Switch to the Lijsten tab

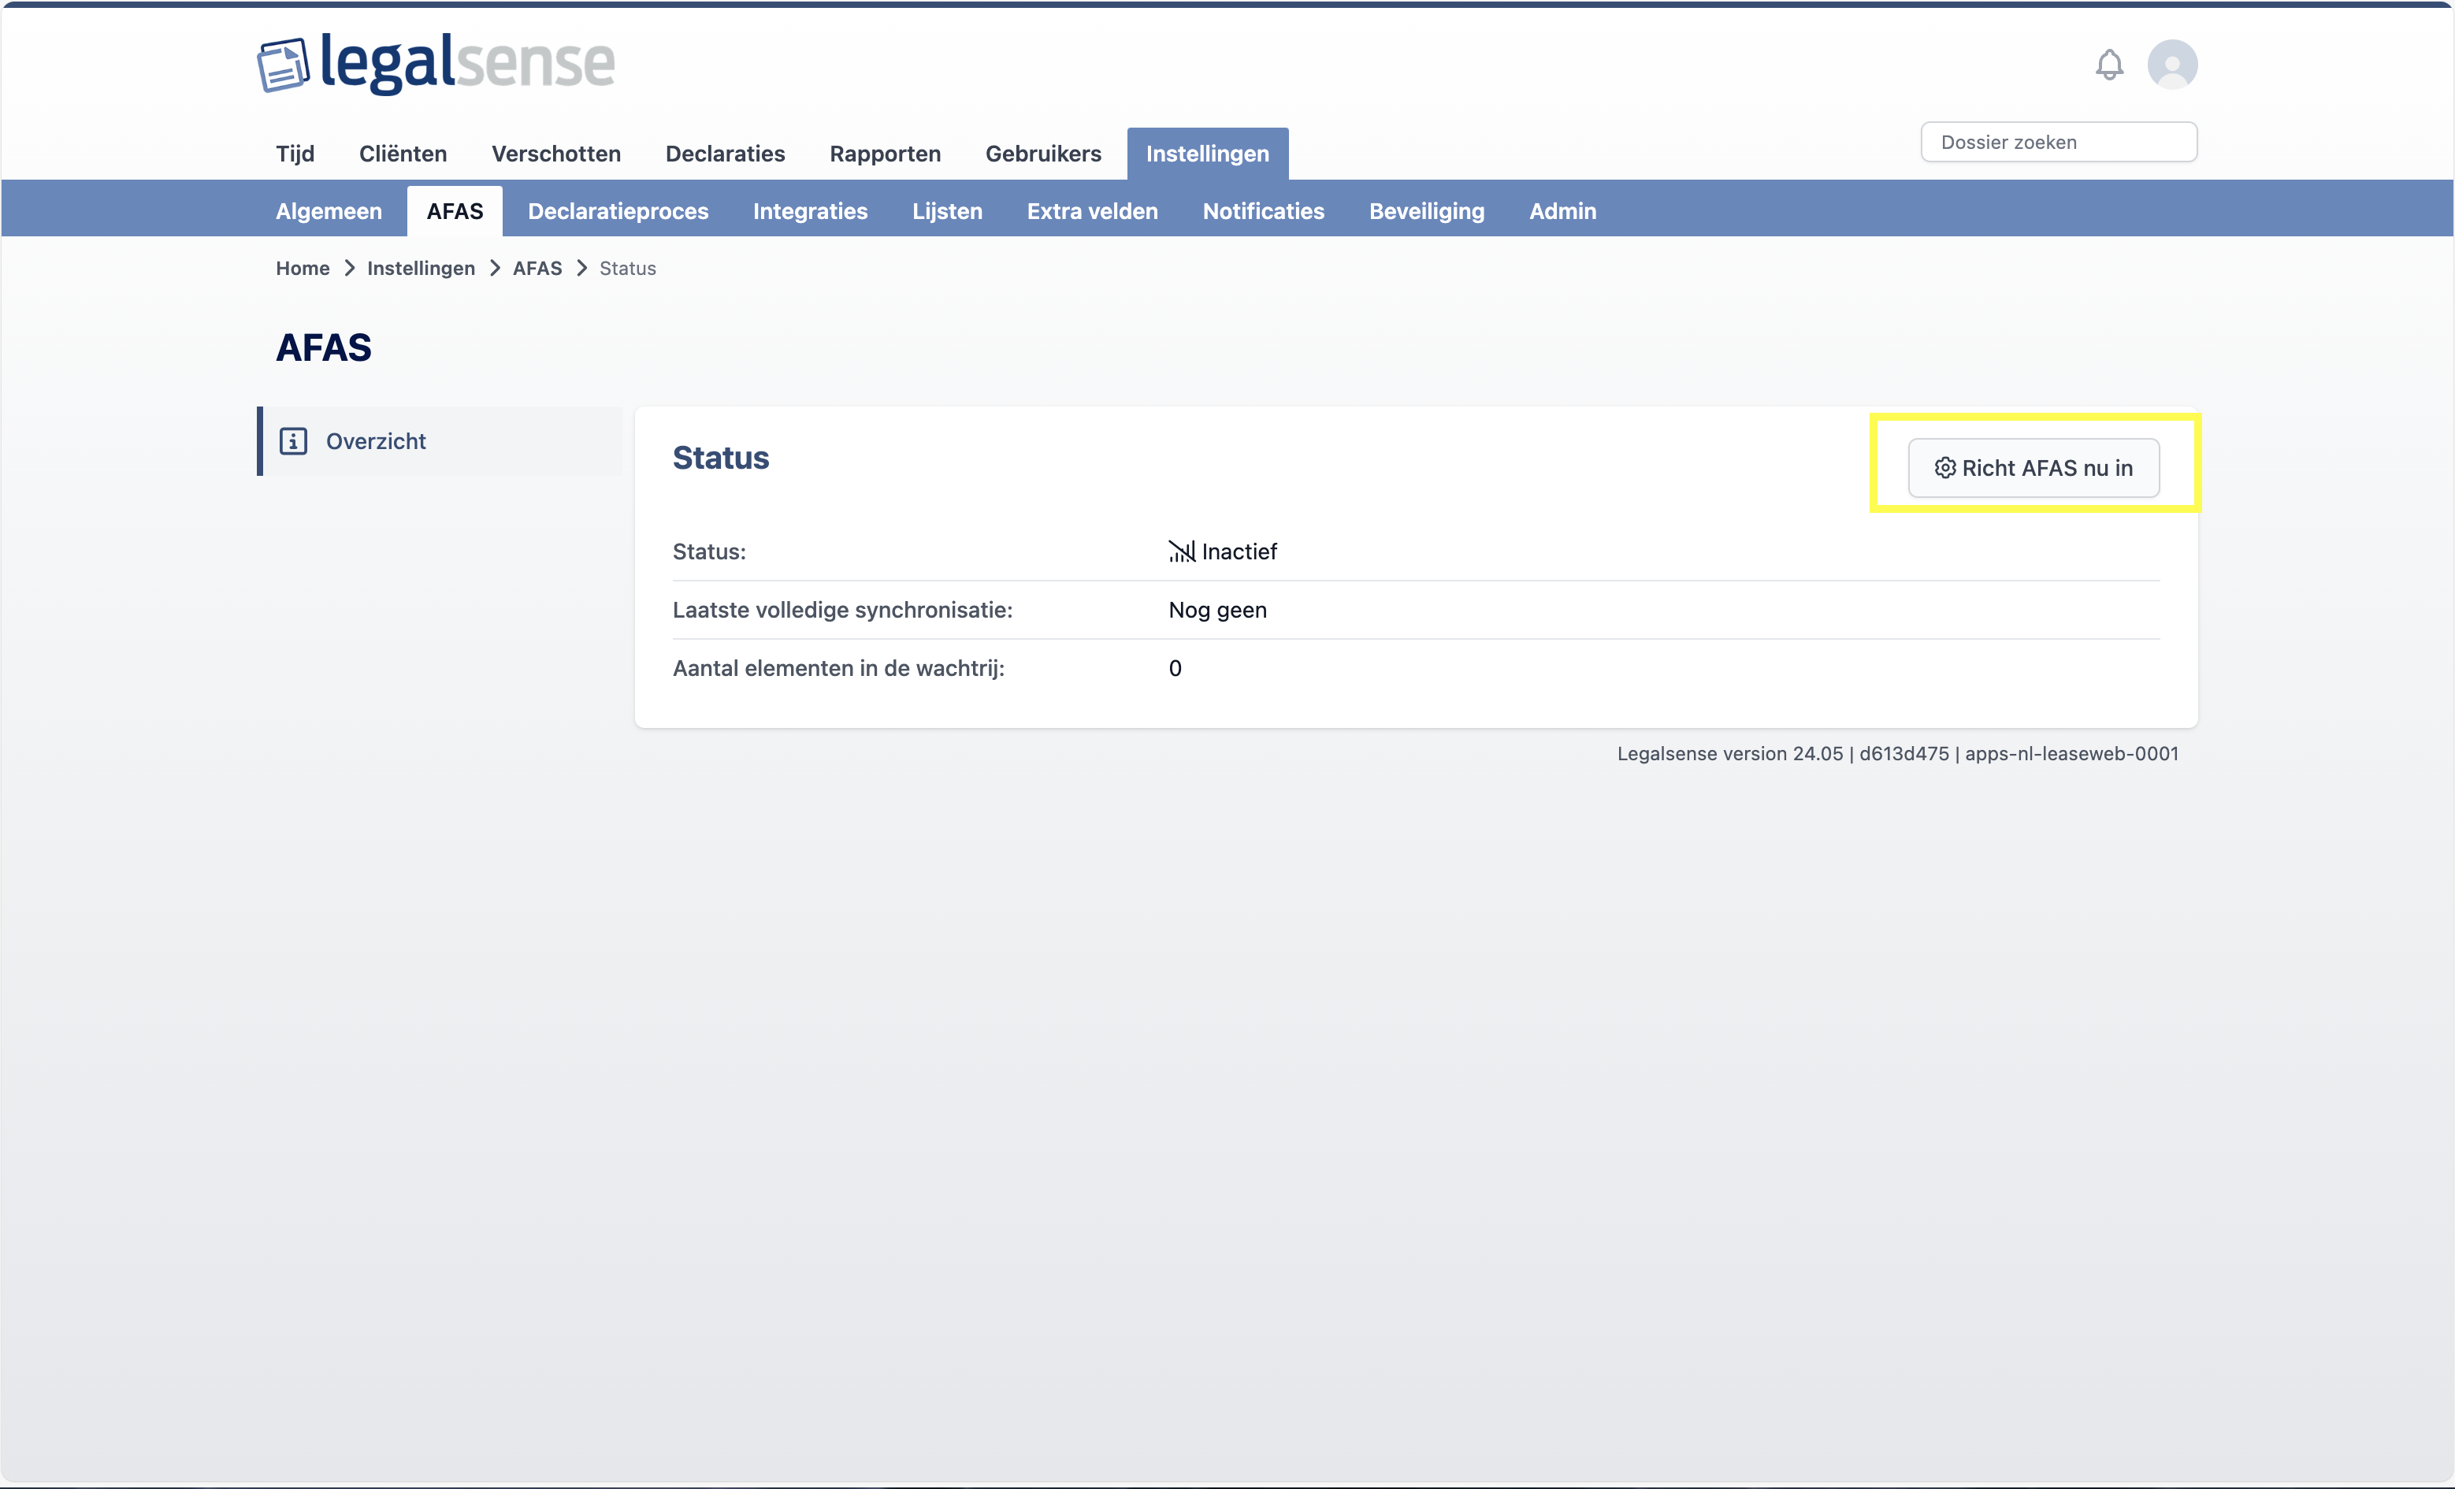[x=948, y=211]
